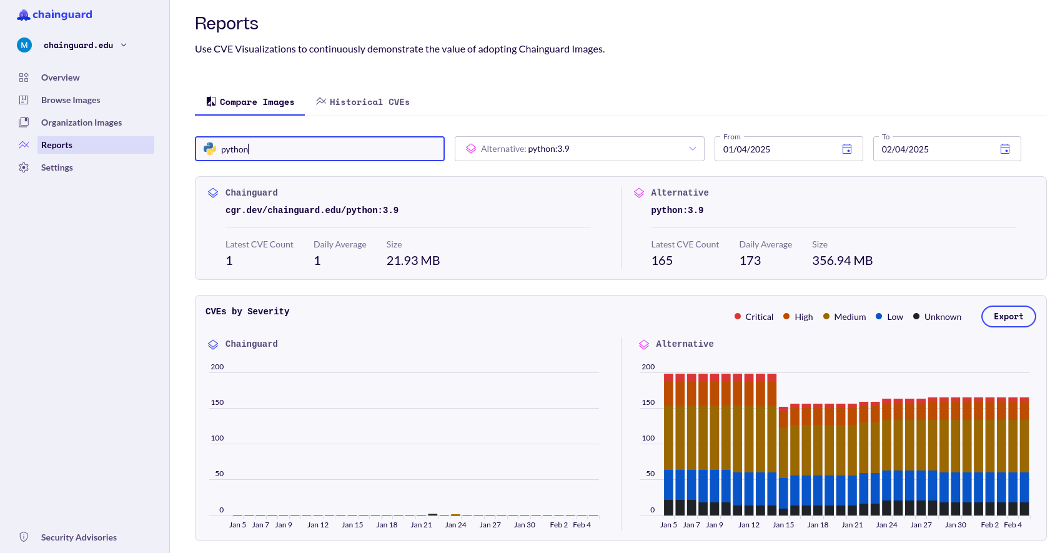This screenshot has width=1060, height=553.
Task: Open the From date calendar picker
Action: (846, 149)
